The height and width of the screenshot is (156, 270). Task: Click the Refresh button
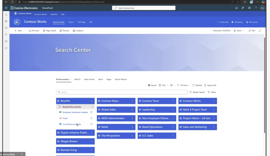coord(197,85)
